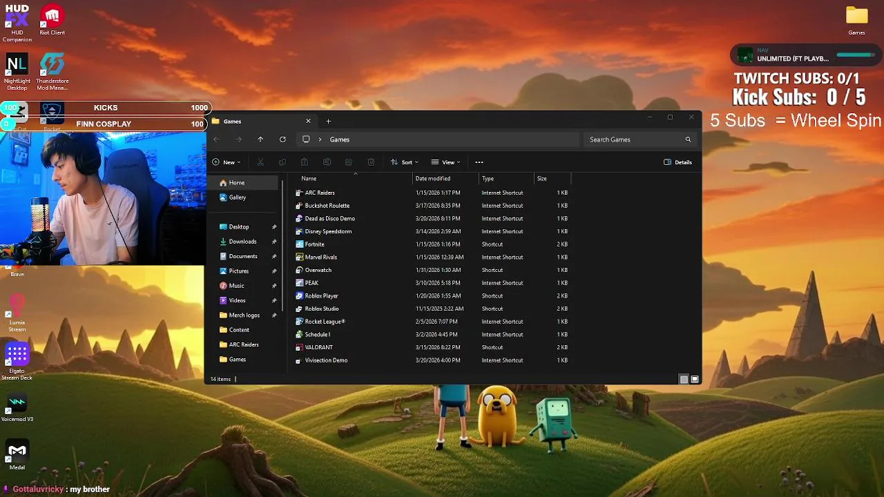Open the View dropdown menu
This screenshot has width=884, height=497.
point(446,162)
